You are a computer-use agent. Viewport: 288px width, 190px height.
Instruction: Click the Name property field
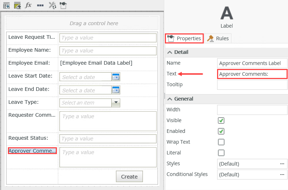[252, 63]
